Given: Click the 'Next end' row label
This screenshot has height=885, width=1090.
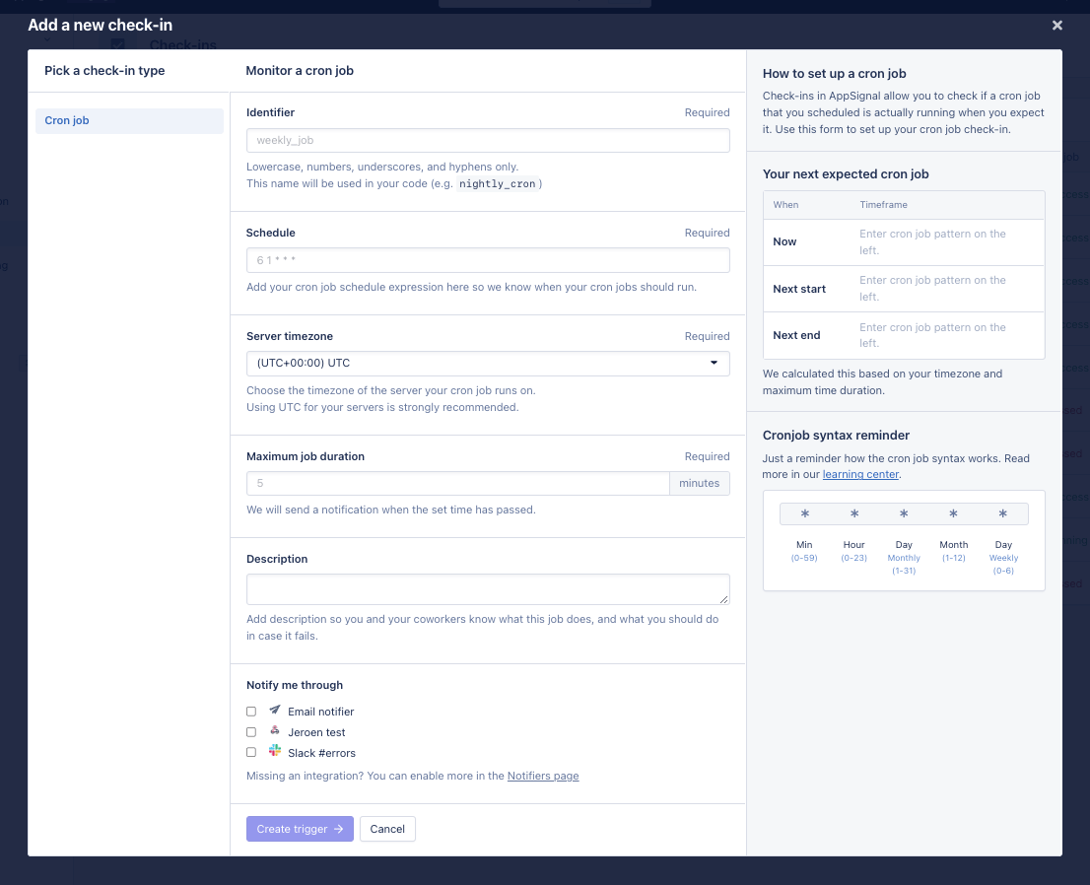Looking at the screenshot, I should [x=796, y=335].
